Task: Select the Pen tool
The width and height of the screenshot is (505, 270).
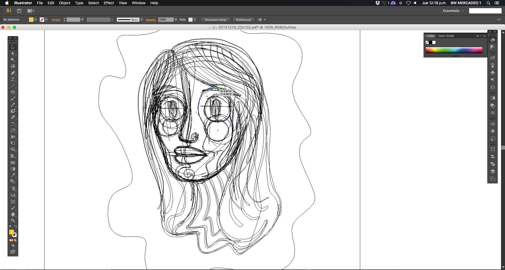Action: [x=13, y=73]
